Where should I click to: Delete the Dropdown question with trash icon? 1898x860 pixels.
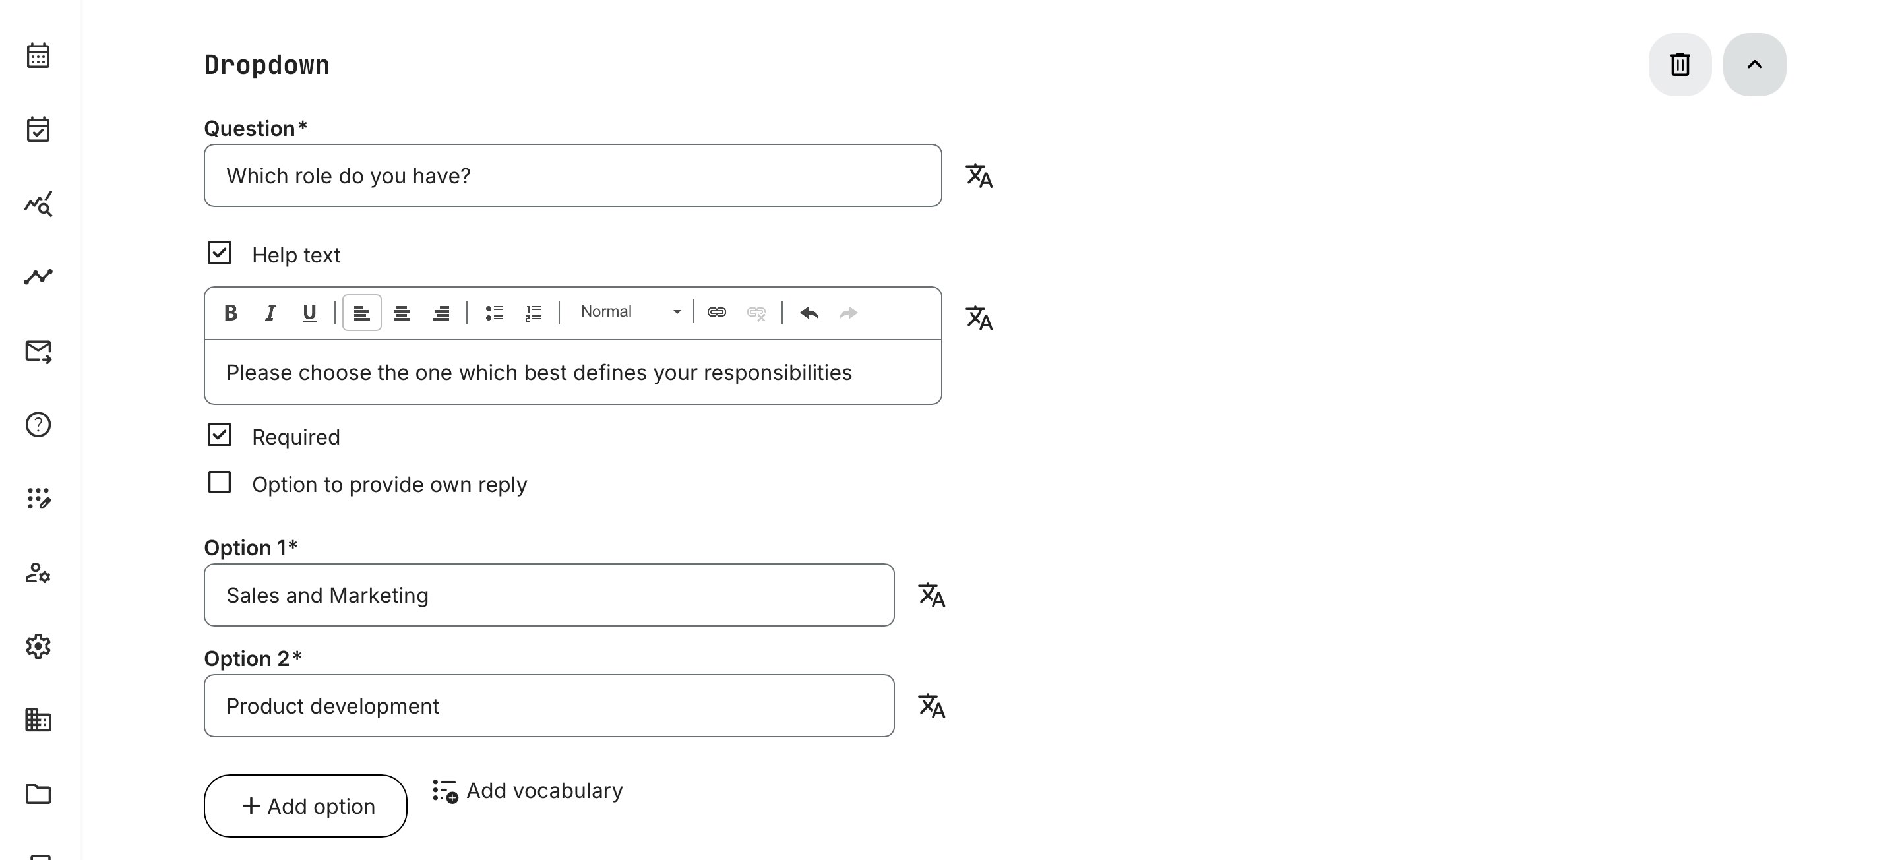[1679, 65]
